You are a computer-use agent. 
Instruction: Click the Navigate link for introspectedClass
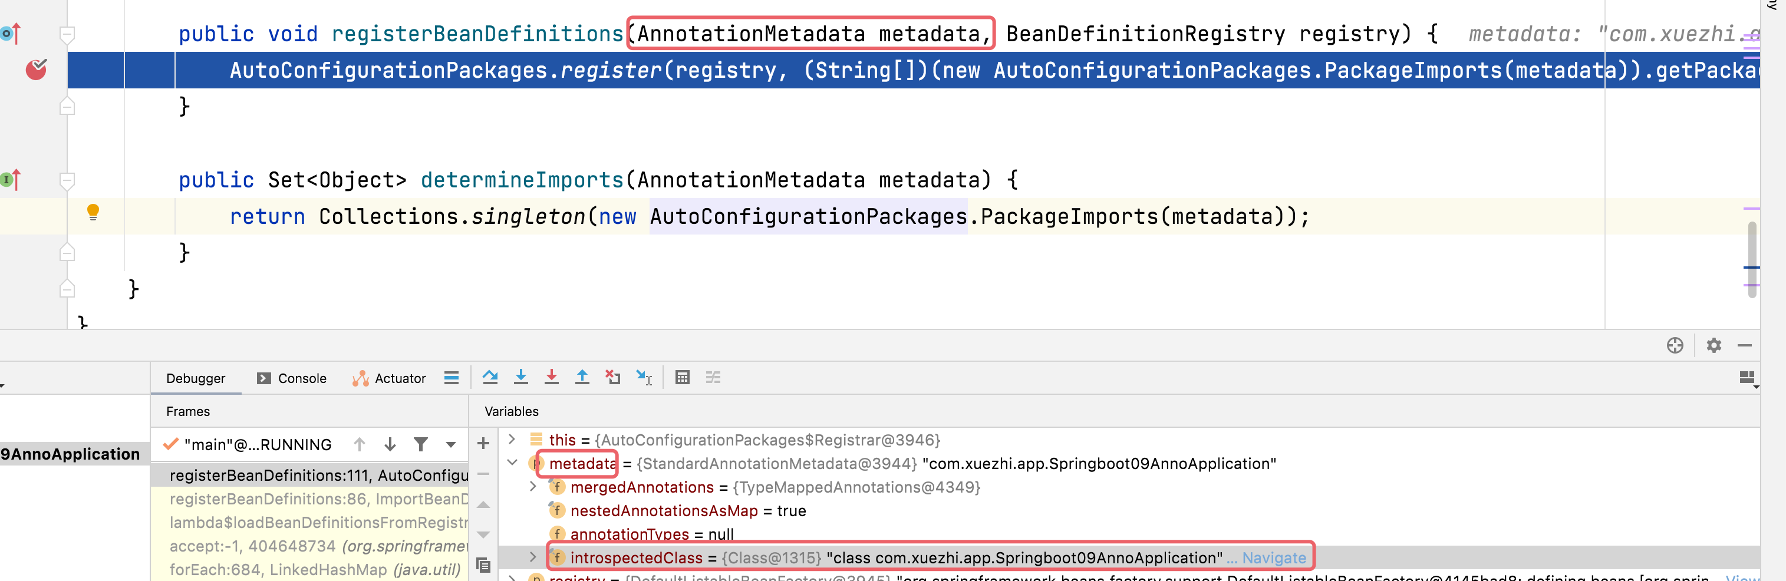(x=1274, y=557)
